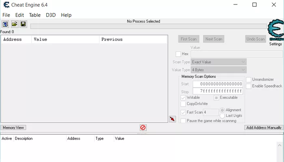This screenshot has height=162, width=284.
Task: Enable the CopyOnWrite checkbox
Action: coord(183,104)
